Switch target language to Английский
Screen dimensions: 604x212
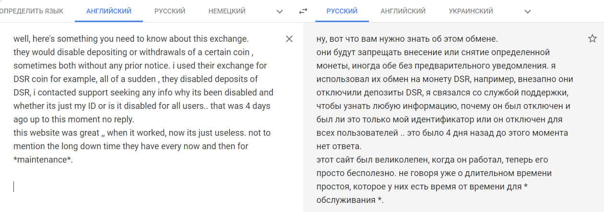[403, 11]
